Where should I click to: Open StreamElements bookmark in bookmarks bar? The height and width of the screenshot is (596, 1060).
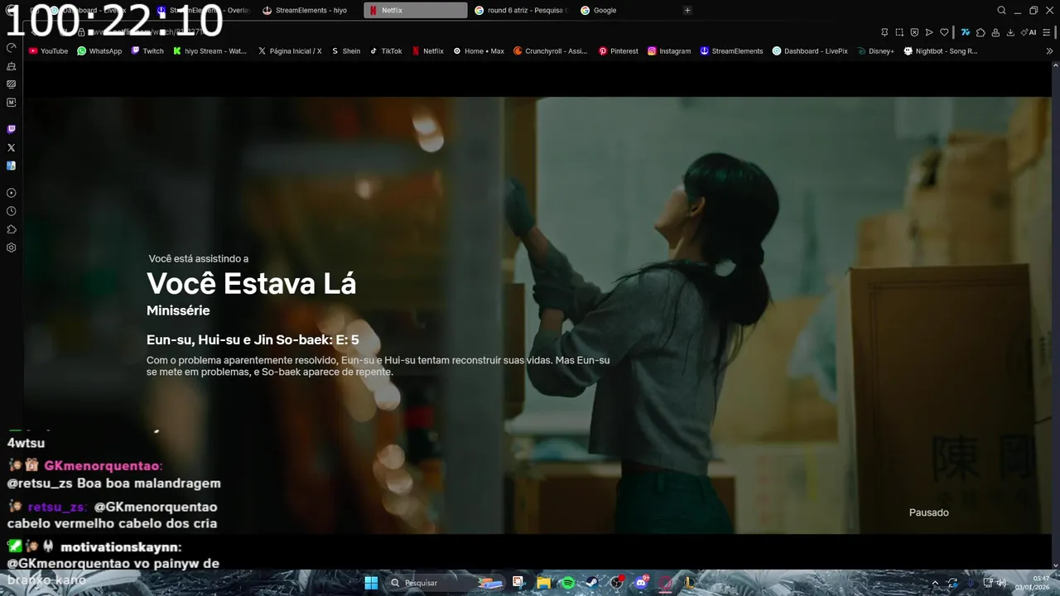pos(731,50)
